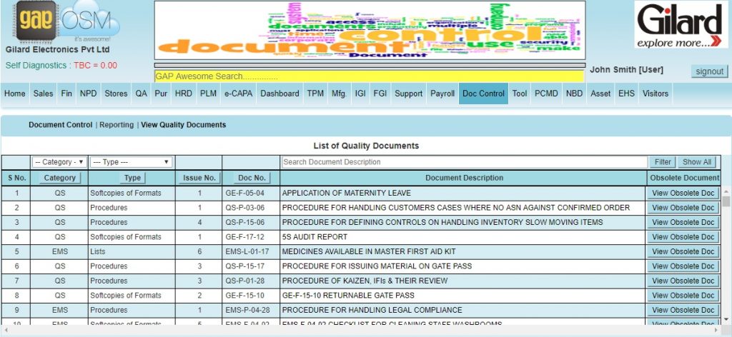
Task: Focus the GAP Awesome Search field
Action: pyautogui.click(x=370, y=76)
